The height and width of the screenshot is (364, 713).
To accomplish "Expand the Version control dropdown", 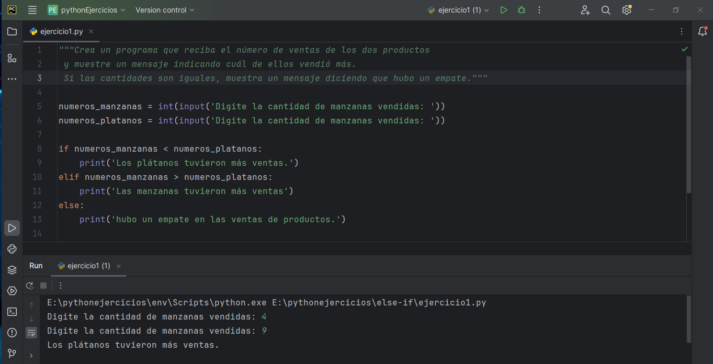I will tap(165, 10).
